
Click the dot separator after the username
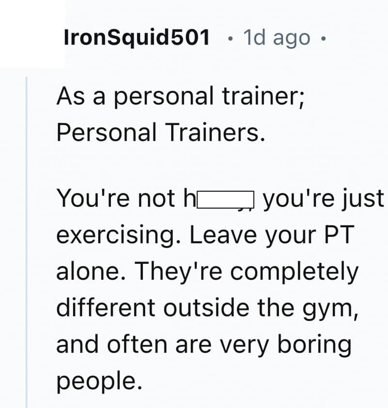point(229,38)
